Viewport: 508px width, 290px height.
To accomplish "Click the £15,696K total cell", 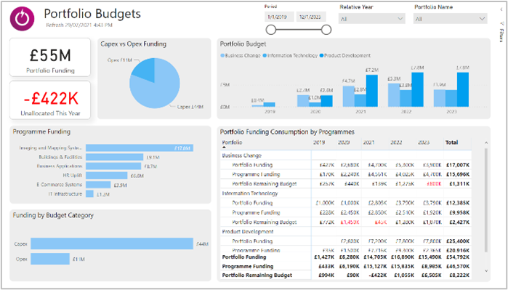I will [457, 174].
